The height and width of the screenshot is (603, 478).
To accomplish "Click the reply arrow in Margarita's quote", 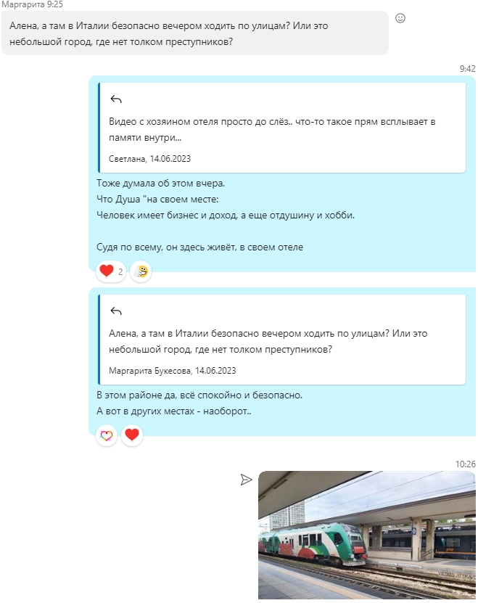I will pyautogui.click(x=116, y=311).
